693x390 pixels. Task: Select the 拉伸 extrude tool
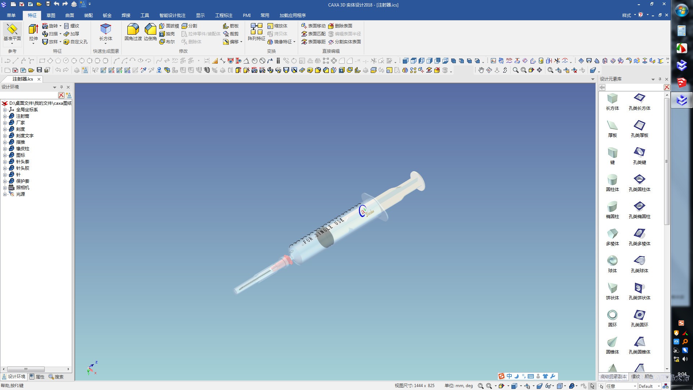33,30
